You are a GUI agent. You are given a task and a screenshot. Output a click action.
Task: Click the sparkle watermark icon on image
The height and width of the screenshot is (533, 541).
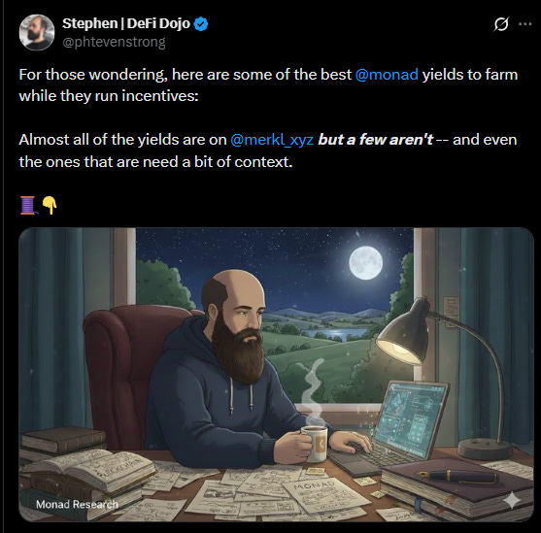tap(512, 500)
